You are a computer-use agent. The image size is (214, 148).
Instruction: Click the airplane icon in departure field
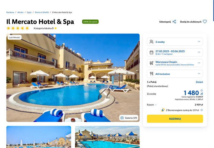coord(151,63)
